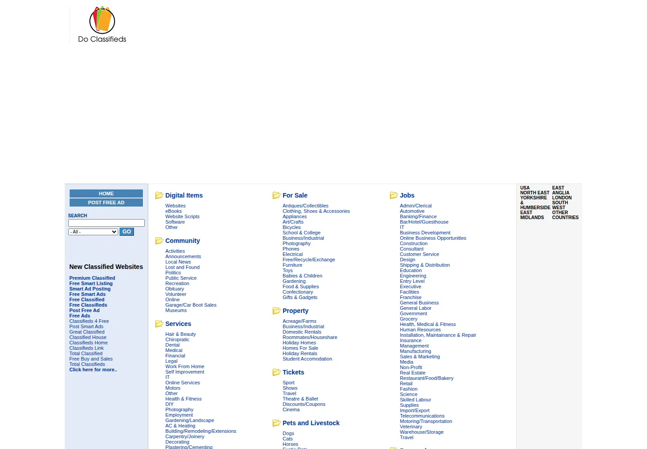This screenshot has height=449, width=647.
Task: Open the Gardening/Landscape services link
Action: 190,420
